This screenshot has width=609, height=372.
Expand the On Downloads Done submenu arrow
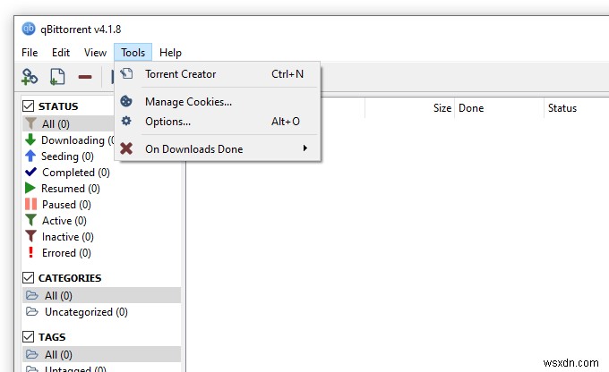coord(305,148)
